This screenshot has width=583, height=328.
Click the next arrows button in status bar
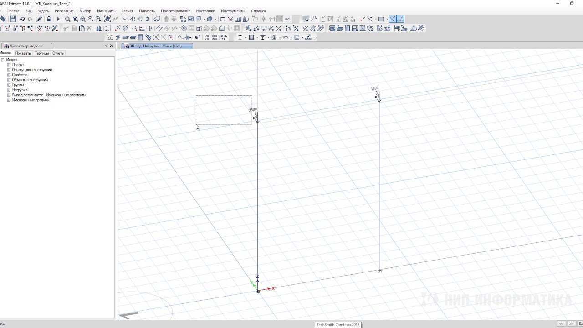pos(571,324)
